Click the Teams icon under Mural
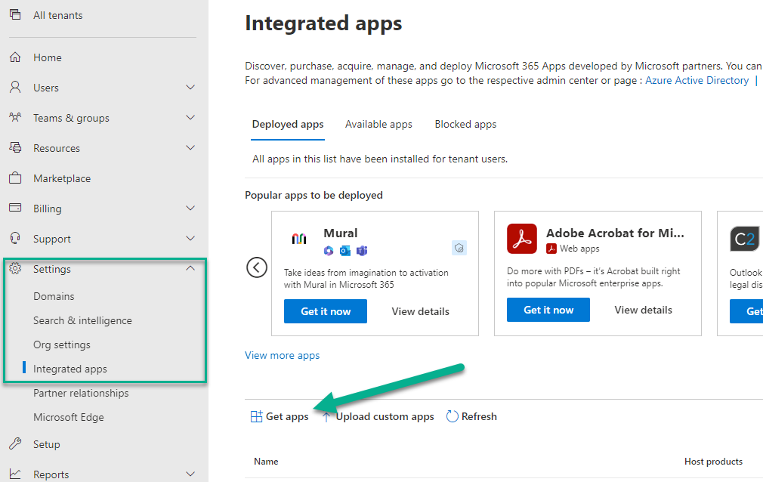This screenshot has height=482, width=763. [x=362, y=251]
